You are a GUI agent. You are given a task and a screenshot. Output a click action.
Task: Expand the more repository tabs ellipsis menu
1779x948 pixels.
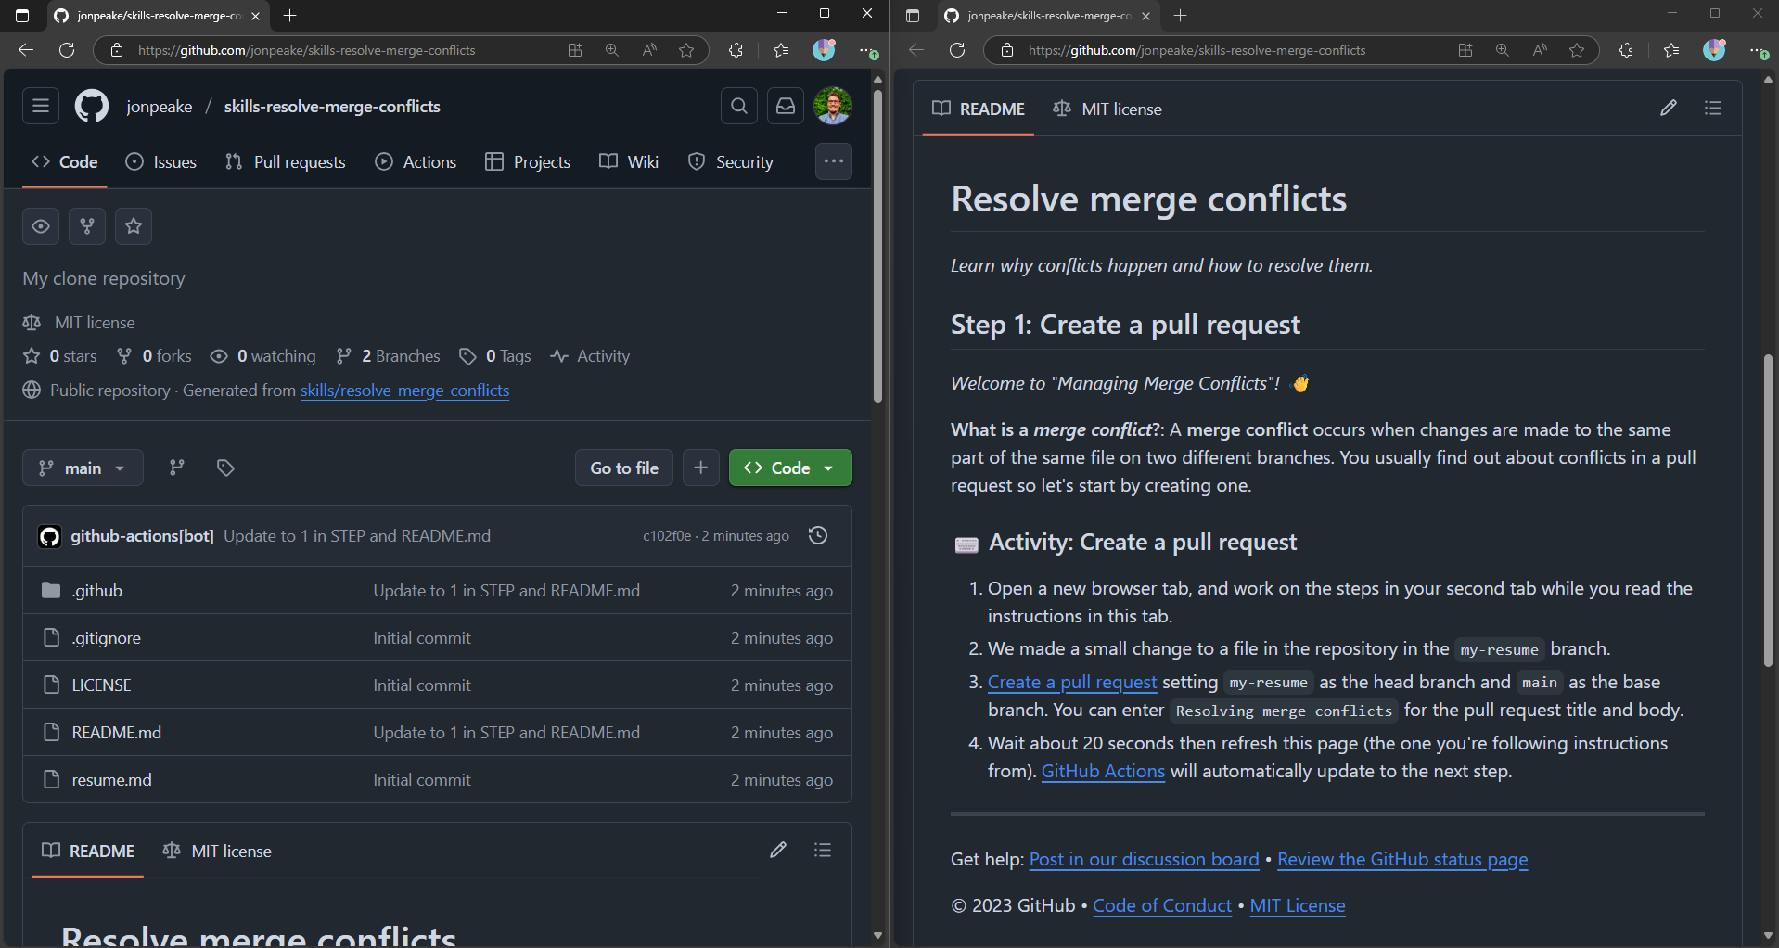click(x=834, y=161)
